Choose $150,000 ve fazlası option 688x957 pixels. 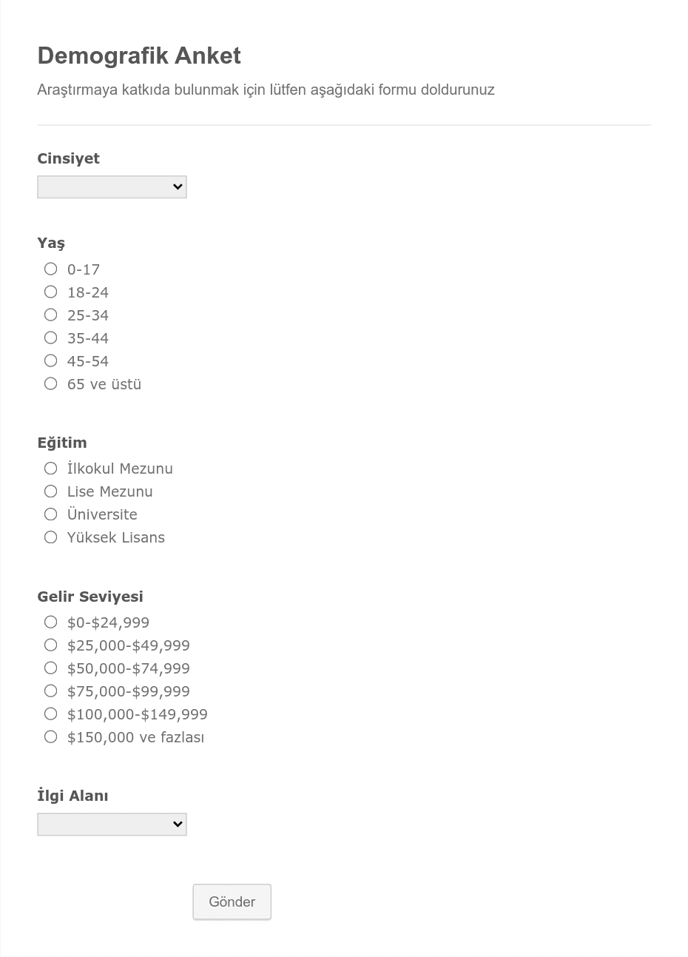[x=50, y=736]
